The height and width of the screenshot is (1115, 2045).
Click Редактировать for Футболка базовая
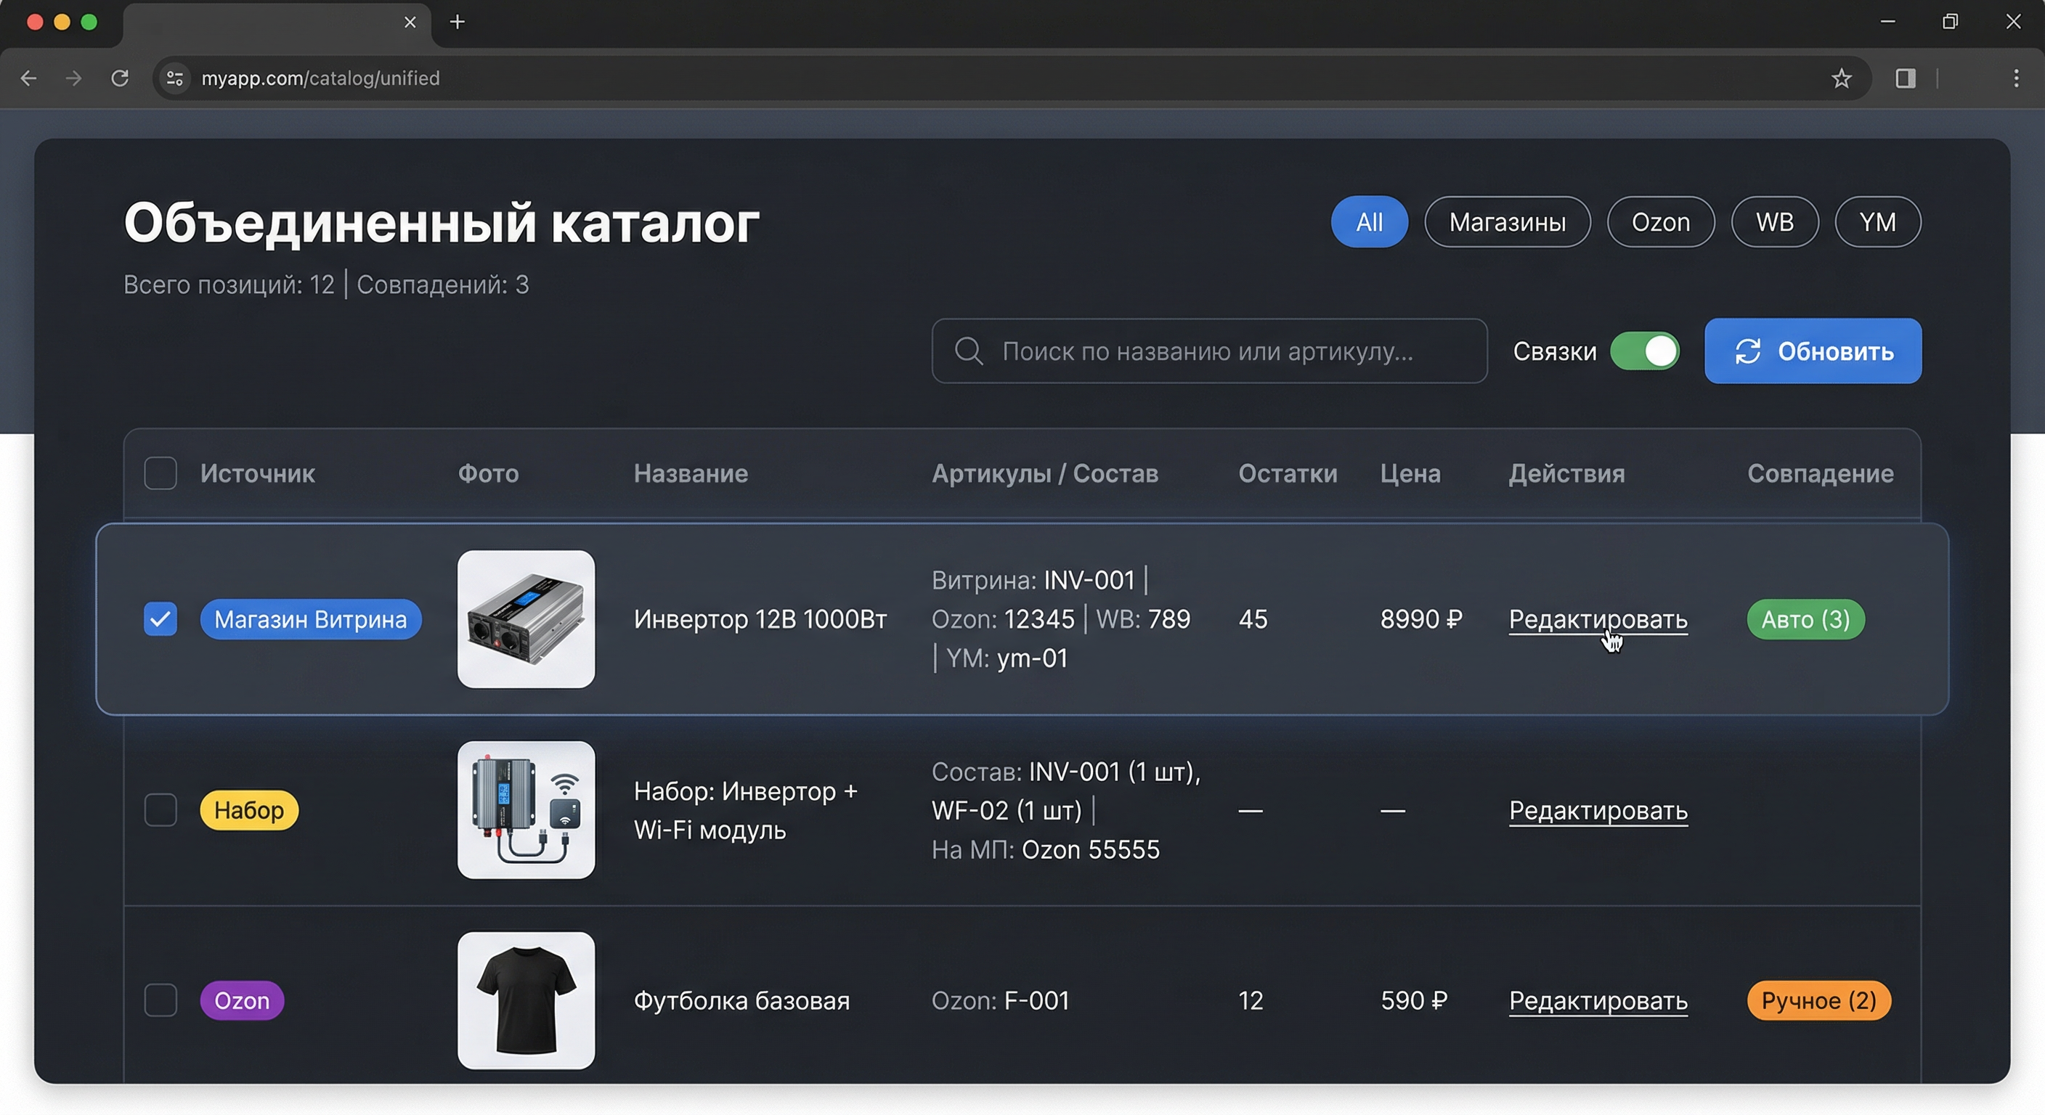[x=1597, y=1000]
